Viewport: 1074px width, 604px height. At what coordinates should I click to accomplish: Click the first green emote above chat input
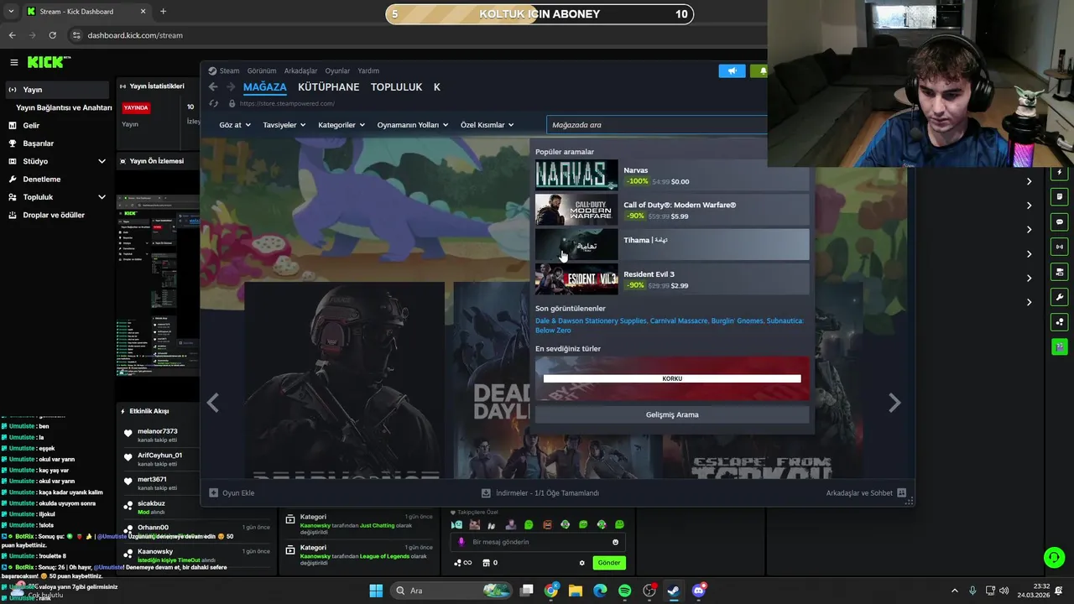tap(529, 525)
